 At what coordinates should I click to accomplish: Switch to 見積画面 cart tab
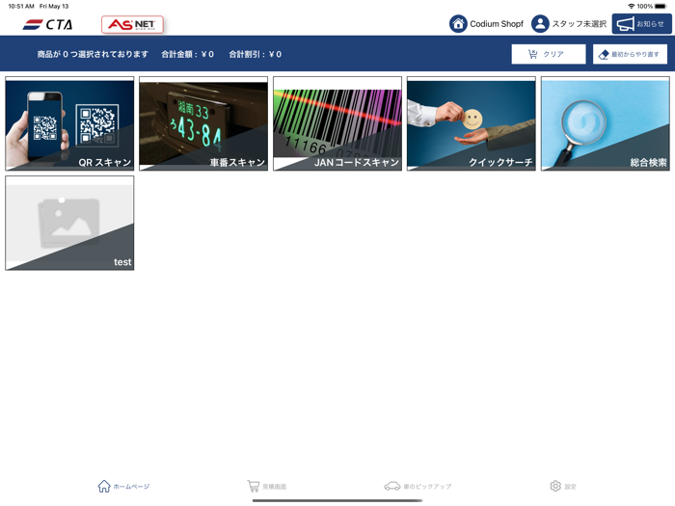[267, 486]
